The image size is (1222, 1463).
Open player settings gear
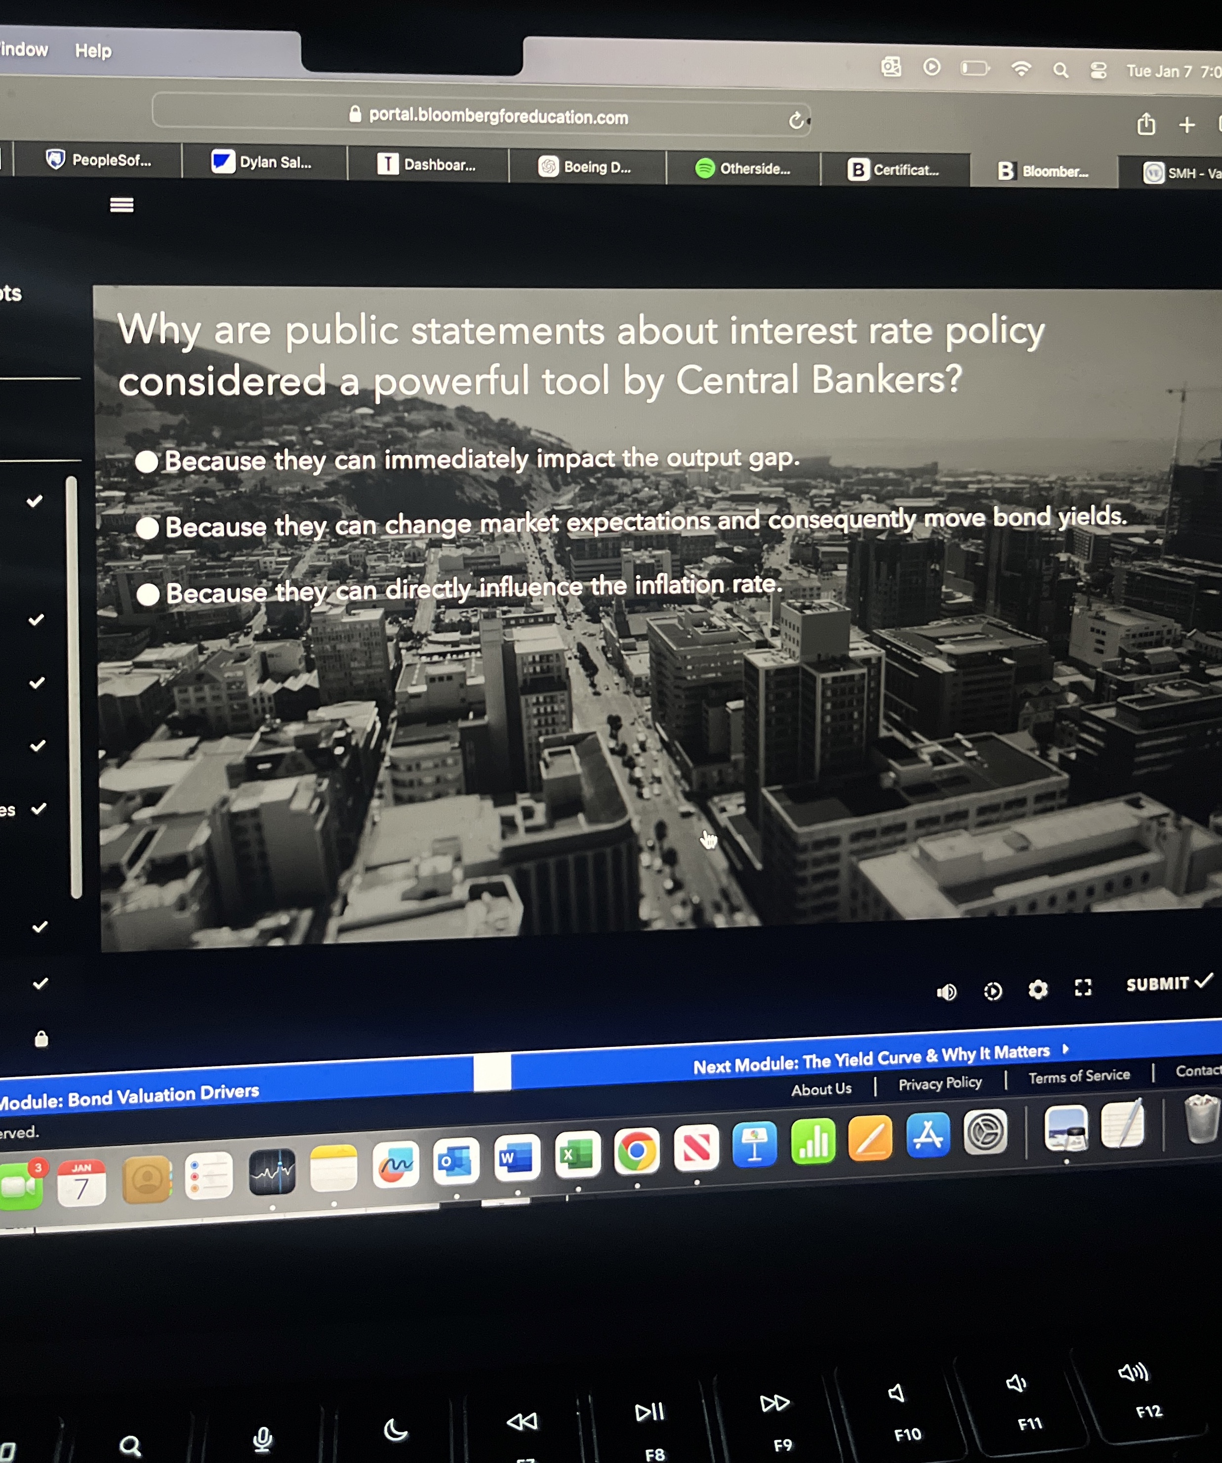click(1037, 990)
